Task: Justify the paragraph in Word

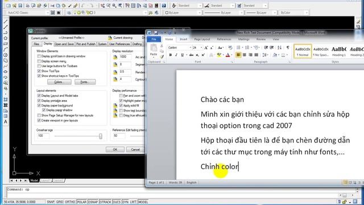Action: pyautogui.click(x=256, y=55)
